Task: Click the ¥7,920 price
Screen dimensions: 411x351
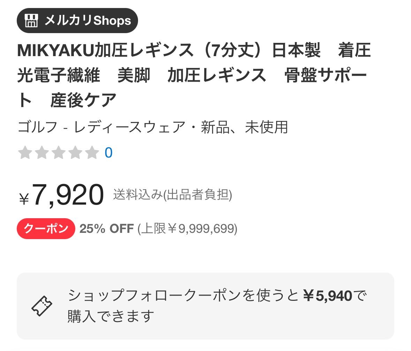Action: [x=62, y=195]
